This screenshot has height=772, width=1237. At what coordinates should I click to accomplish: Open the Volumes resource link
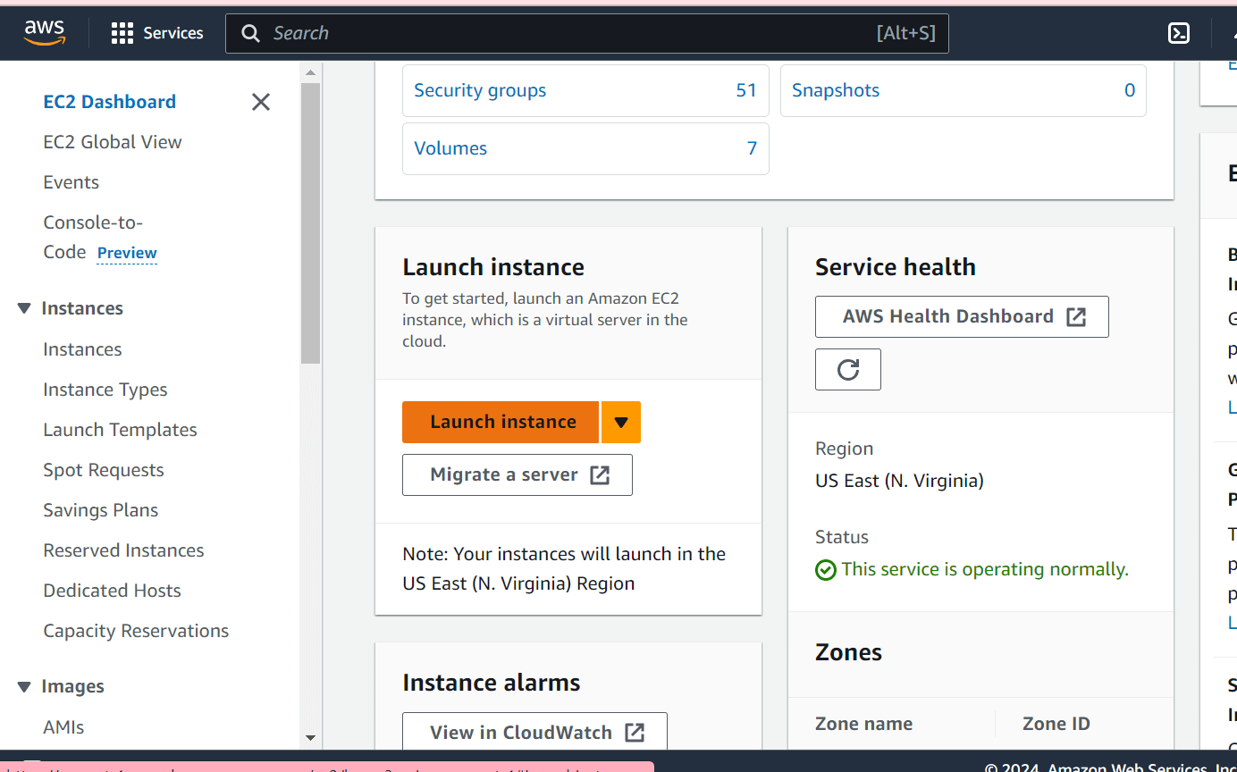[x=450, y=148]
